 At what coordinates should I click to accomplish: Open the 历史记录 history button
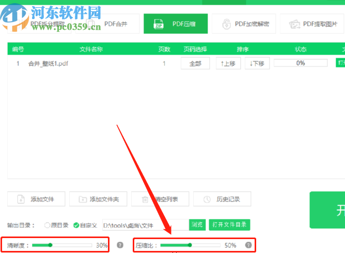pos(222,199)
